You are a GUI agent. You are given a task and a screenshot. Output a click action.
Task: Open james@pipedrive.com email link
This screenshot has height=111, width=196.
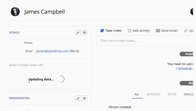[x=52, y=51]
